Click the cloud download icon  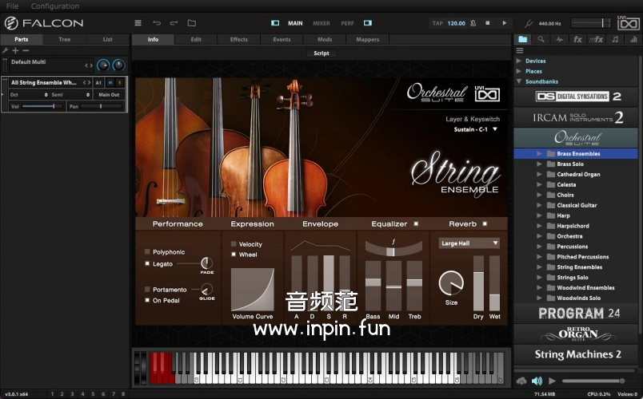pos(522,381)
